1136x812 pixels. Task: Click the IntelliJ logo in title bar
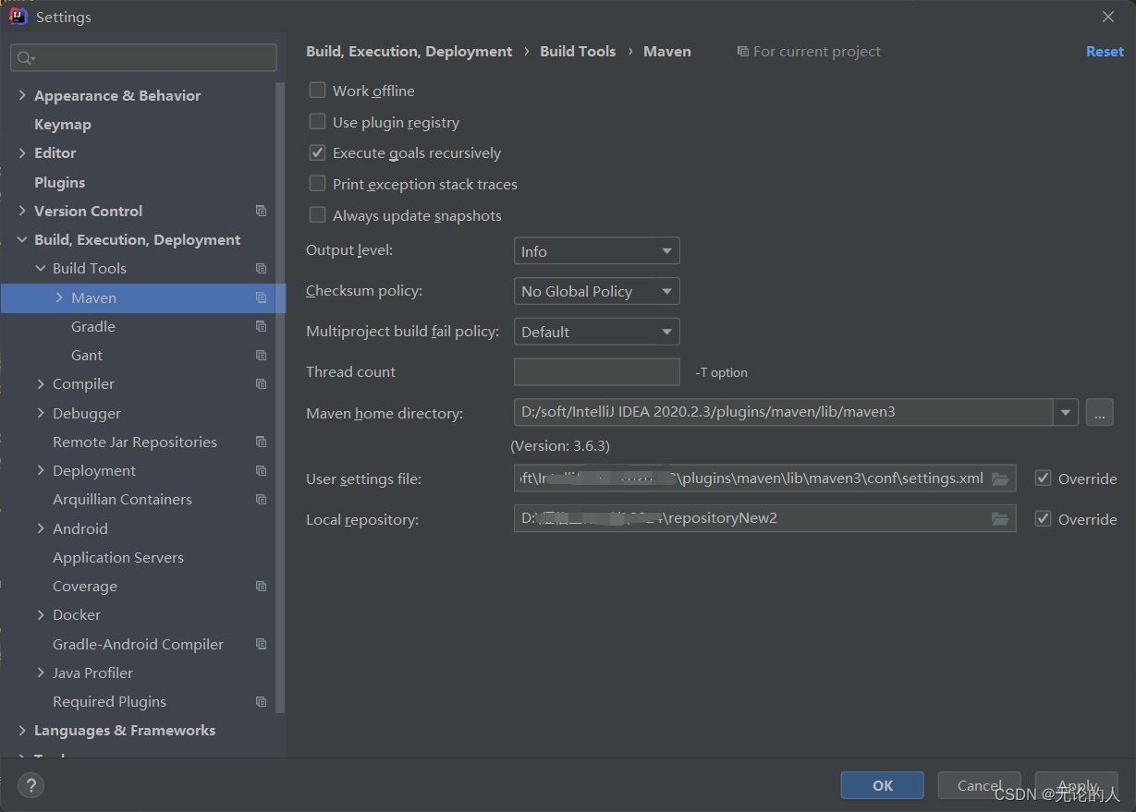(x=18, y=16)
